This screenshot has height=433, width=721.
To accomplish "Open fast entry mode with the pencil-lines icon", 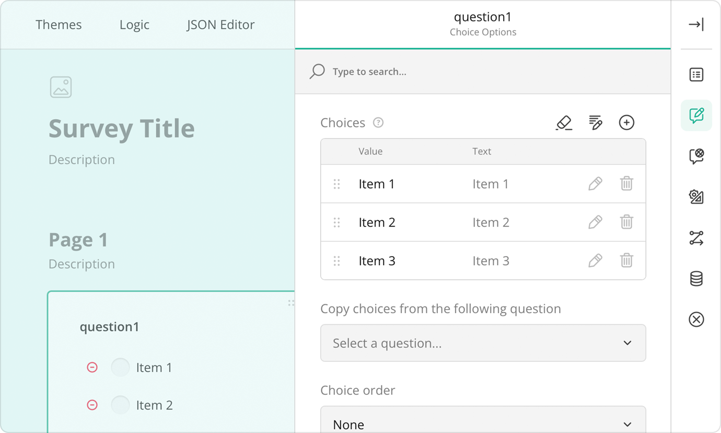I will 596,122.
